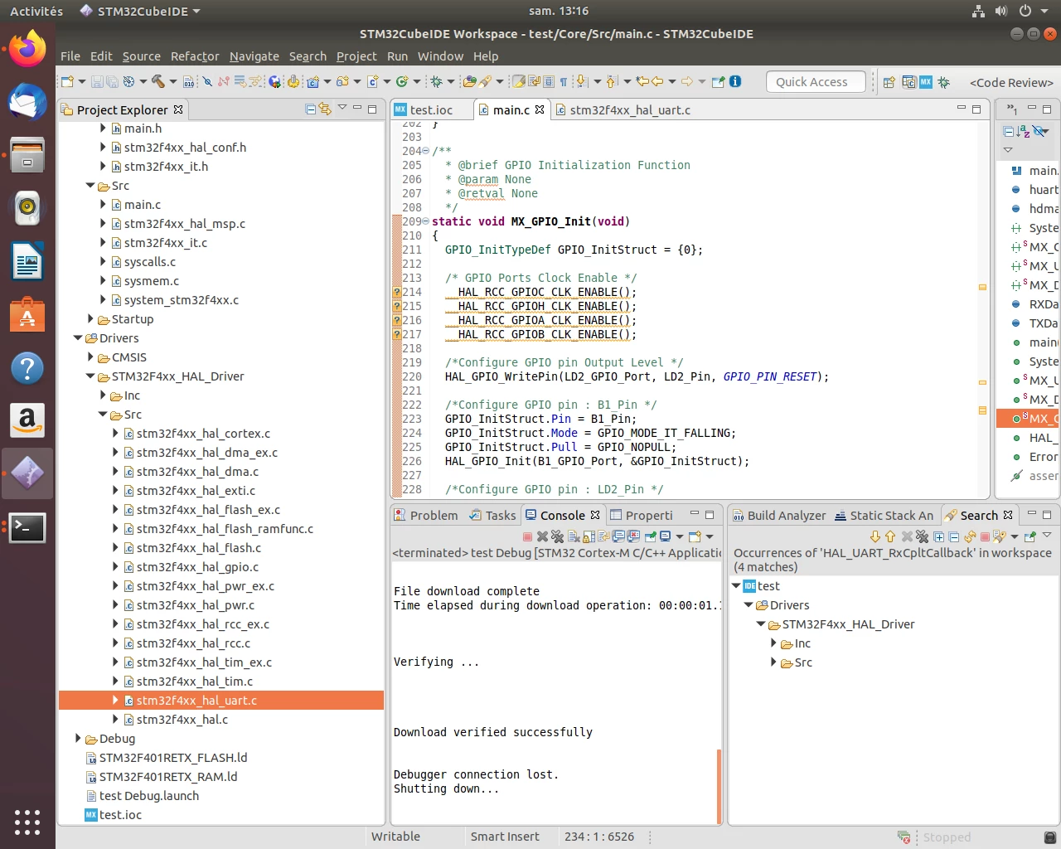Launch the Debug bug icon in the main toolbar
The width and height of the screenshot is (1061, 849).
pyautogui.click(x=436, y=81)
